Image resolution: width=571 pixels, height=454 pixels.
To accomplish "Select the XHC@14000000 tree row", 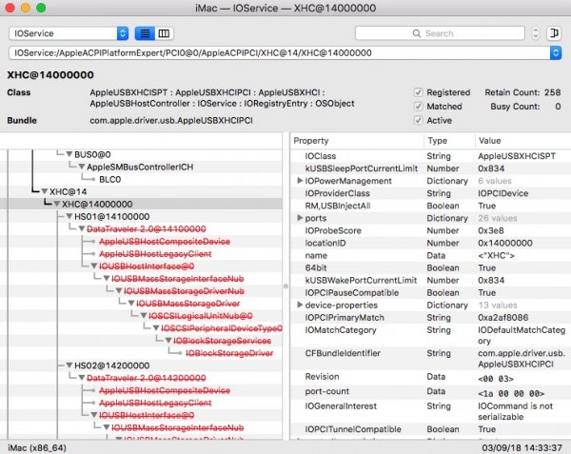I will coord(141,204).
